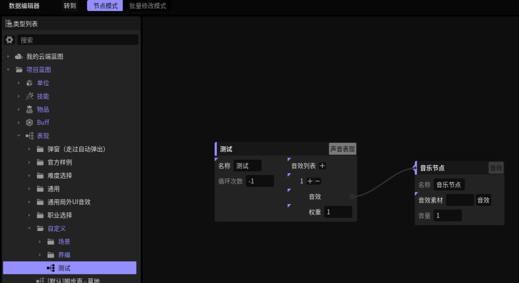The image size is (519, 283).
Task: Click the folder icon of 界编
Action: coord(50,255)
